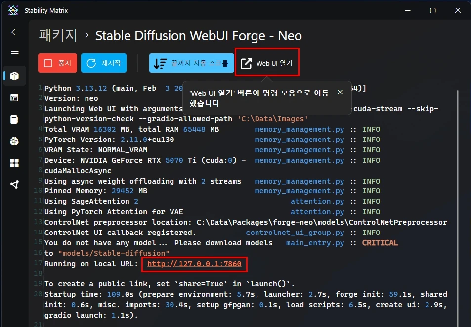Open the Workflows share icon in the sidebar
471x327 pixels.
(x=14, y=185)
